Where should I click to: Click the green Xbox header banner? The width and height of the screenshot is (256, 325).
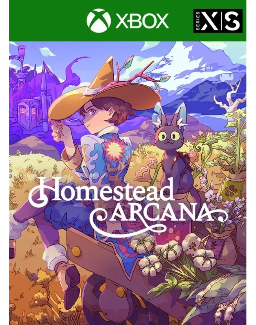point(128,21)
